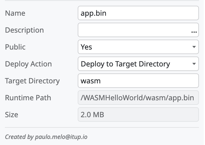
Task: Click the Created by paulo.melo@itup.io text
Action: (x=46, y=137)
